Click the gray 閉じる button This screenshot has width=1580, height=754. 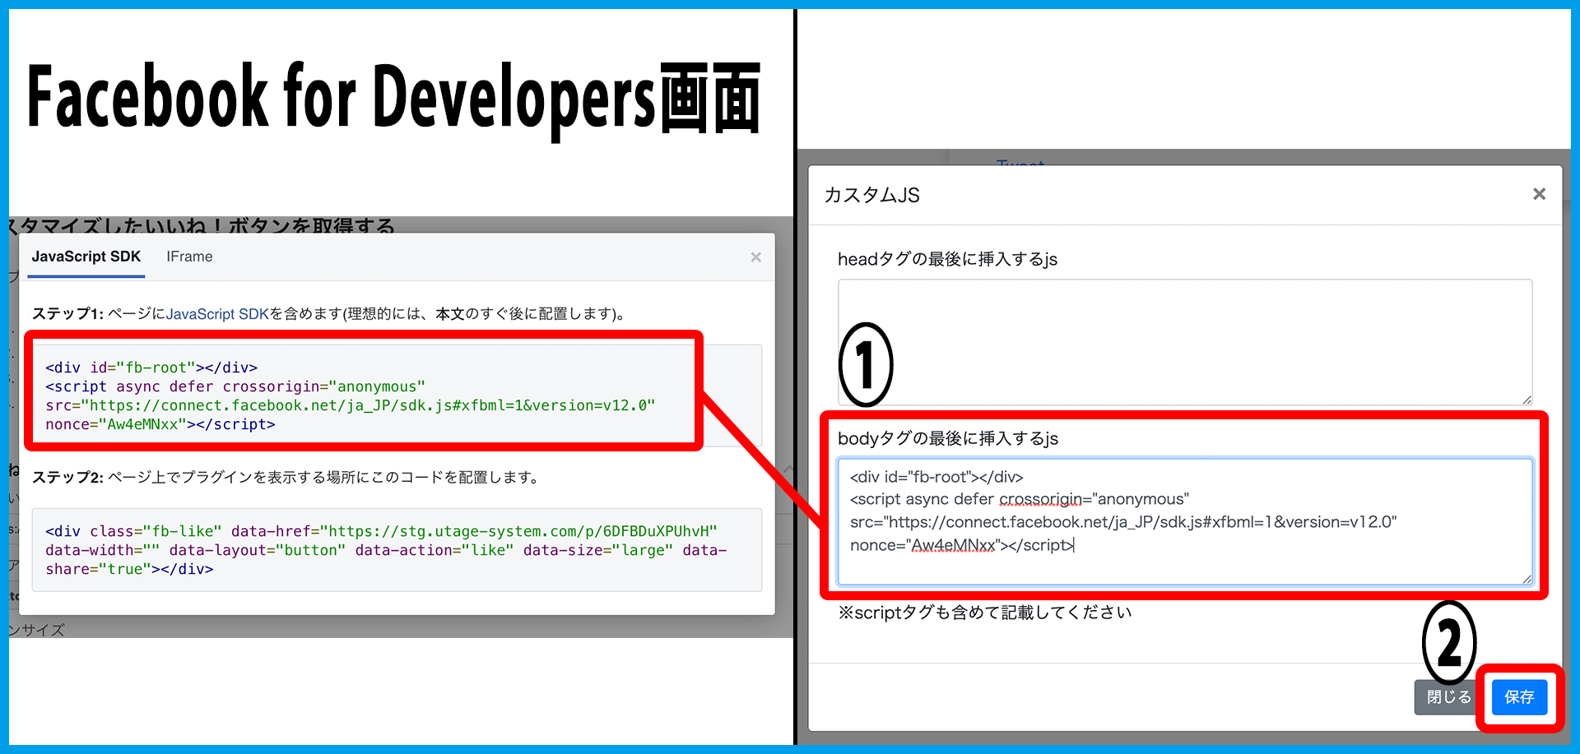click(x=1447, y=697)
